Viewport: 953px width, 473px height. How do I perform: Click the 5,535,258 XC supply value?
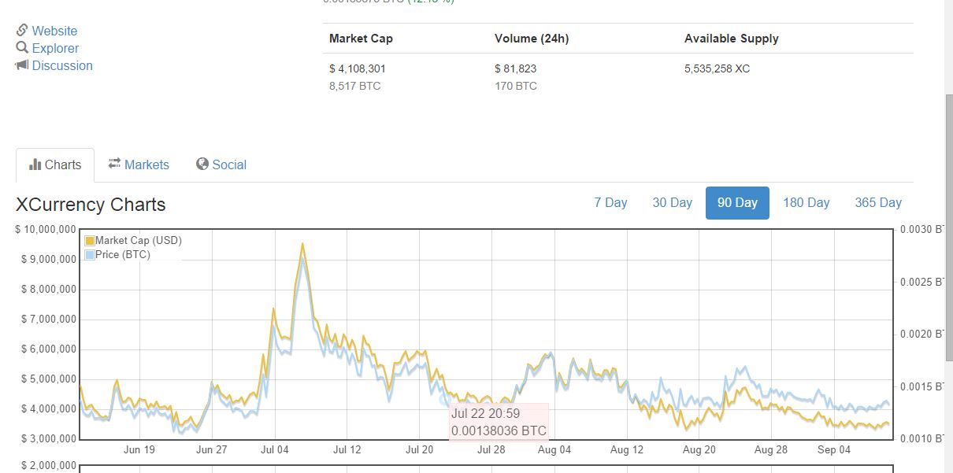click(x=717, y=68)
